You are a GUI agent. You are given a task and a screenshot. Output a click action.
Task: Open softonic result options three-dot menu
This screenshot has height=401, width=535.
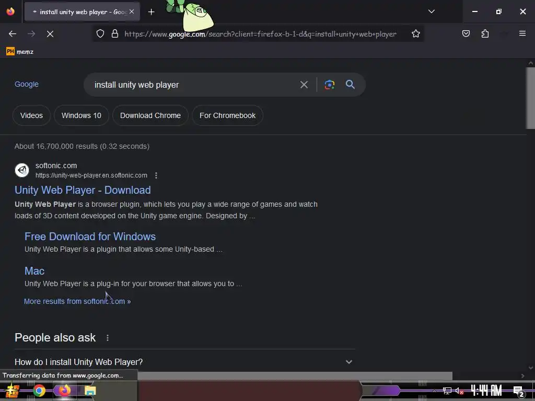click(x=156, y=175)
